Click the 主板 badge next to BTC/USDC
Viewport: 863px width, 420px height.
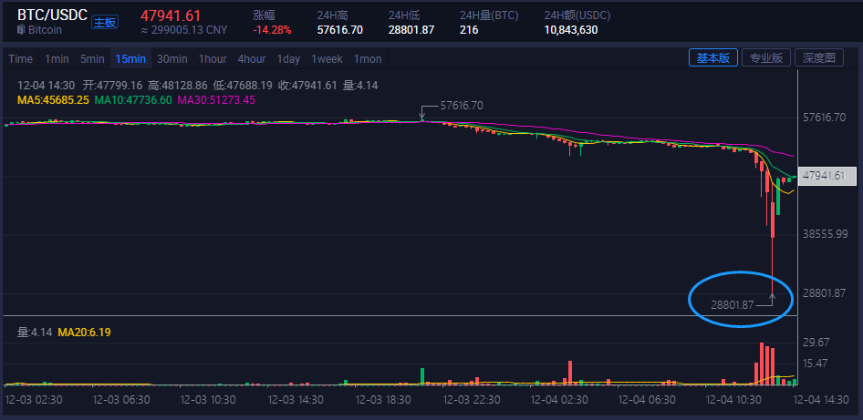(x=104, y=22)
